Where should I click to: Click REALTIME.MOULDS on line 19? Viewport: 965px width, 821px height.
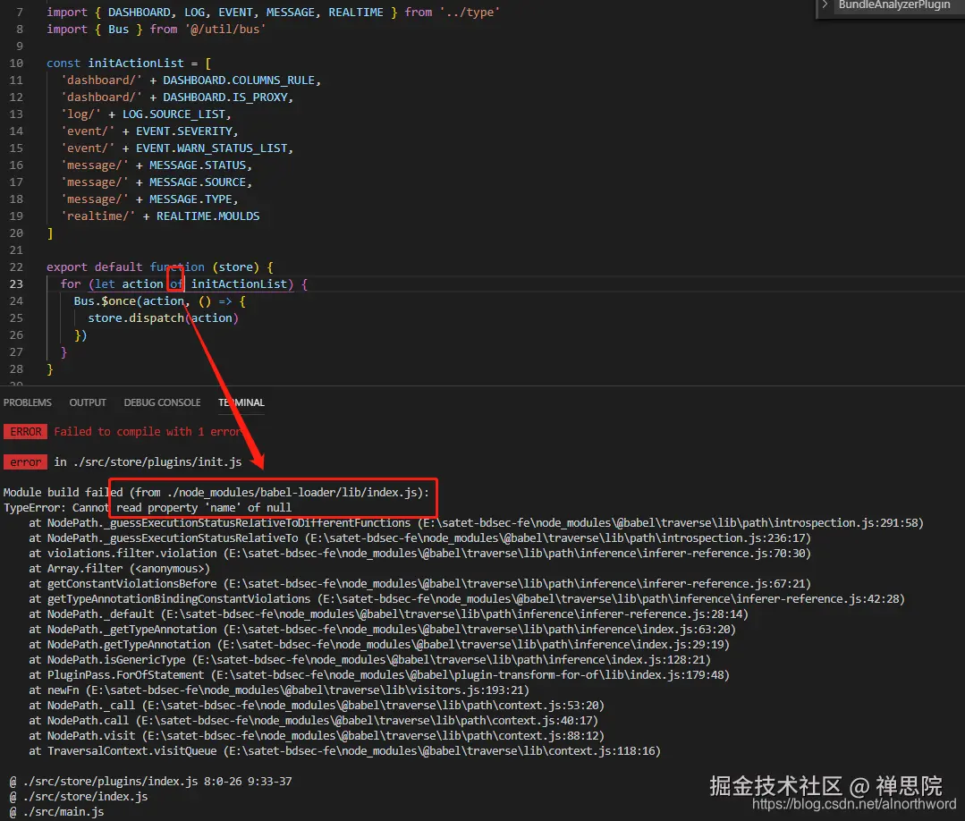pos(208,216)
